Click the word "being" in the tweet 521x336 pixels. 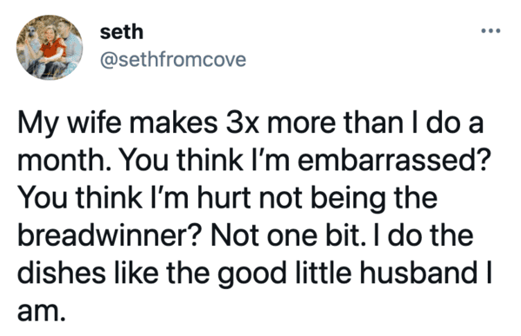348,200
